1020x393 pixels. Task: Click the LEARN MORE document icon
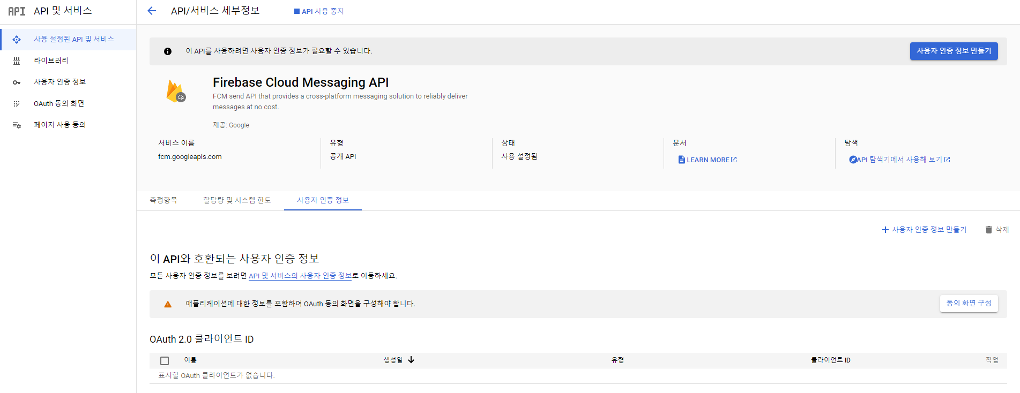pyautogui.click(x=681, y=160)
